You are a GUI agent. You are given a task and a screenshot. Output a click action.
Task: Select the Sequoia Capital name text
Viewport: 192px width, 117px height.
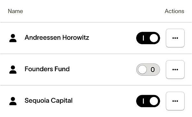(48, 100)
